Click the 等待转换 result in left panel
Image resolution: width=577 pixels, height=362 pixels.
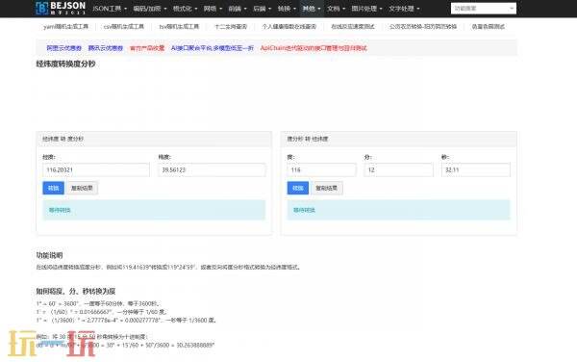154,210
